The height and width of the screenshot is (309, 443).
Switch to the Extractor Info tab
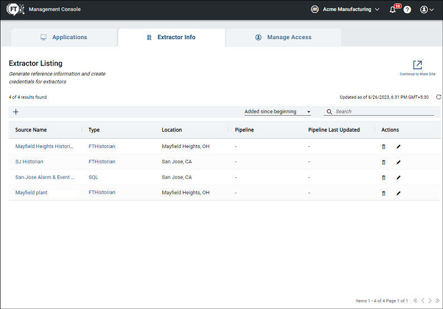171,37
